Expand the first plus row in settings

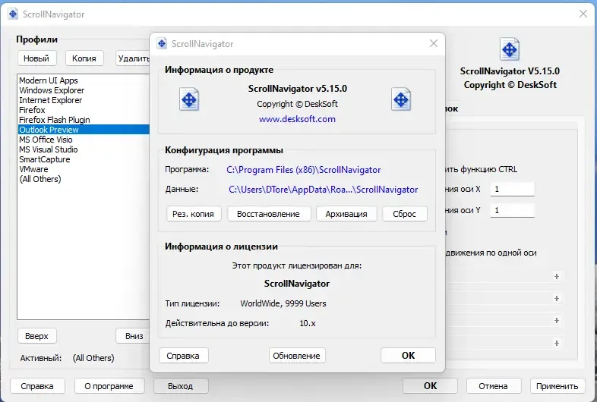point(557,276)
